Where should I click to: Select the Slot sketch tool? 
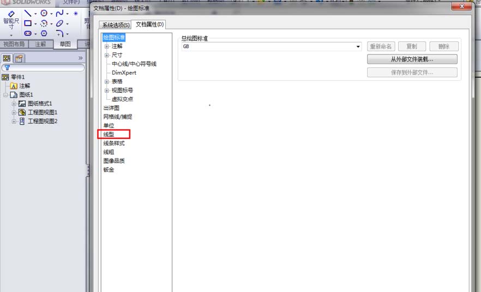click(28, 33)
